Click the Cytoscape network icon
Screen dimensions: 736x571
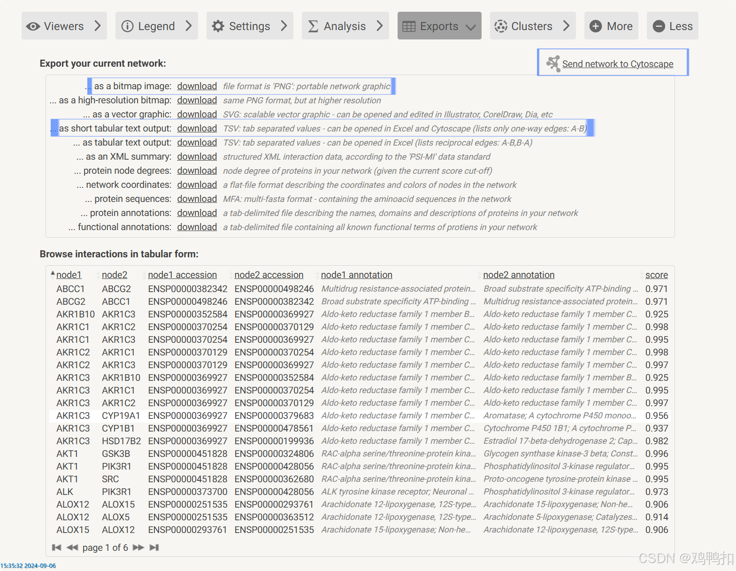[x=553, y=63]
